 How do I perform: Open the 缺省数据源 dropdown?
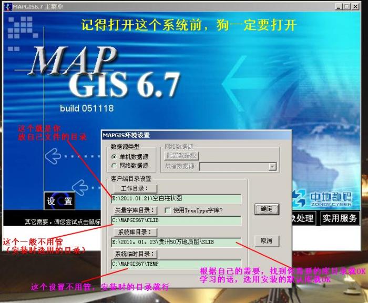(x=272, y=167)
